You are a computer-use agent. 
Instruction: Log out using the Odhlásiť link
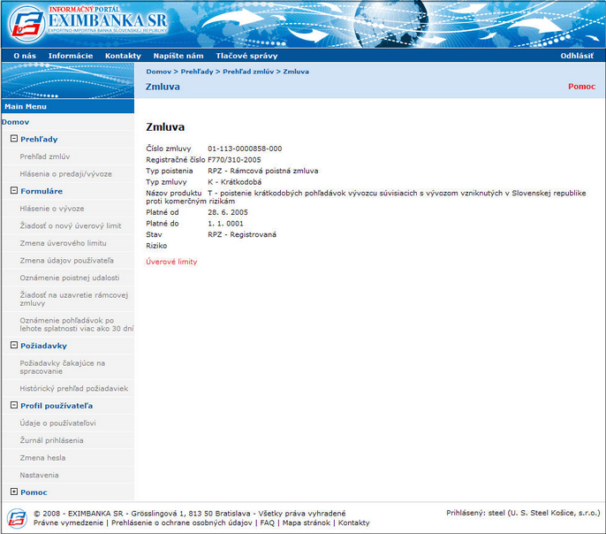tap(577, 56)
